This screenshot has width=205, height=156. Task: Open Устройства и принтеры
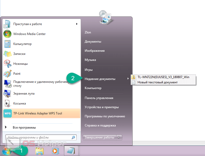102,107
